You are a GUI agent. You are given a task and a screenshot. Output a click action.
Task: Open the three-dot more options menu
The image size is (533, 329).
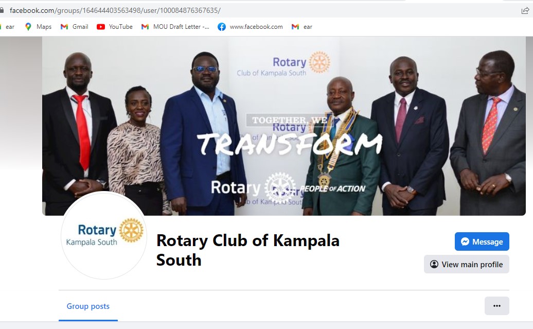(496, 305)
